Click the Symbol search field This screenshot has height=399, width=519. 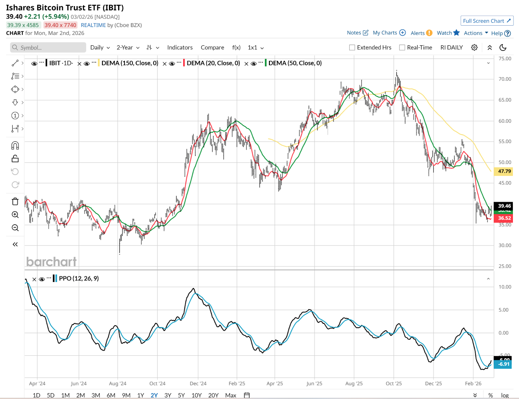click(x=48, y=48)
